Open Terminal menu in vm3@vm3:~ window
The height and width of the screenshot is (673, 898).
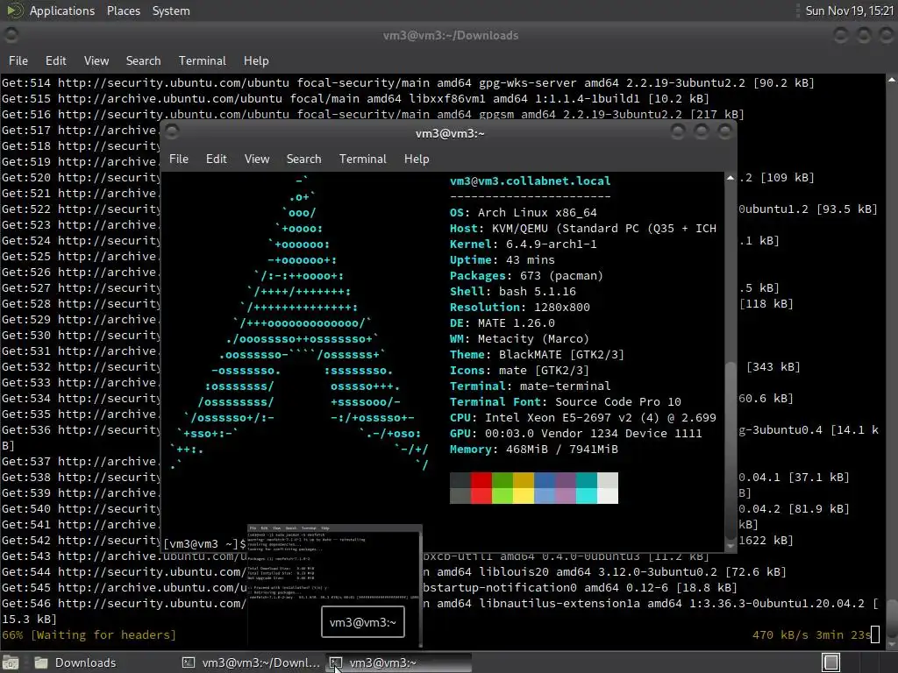[362, 159]
